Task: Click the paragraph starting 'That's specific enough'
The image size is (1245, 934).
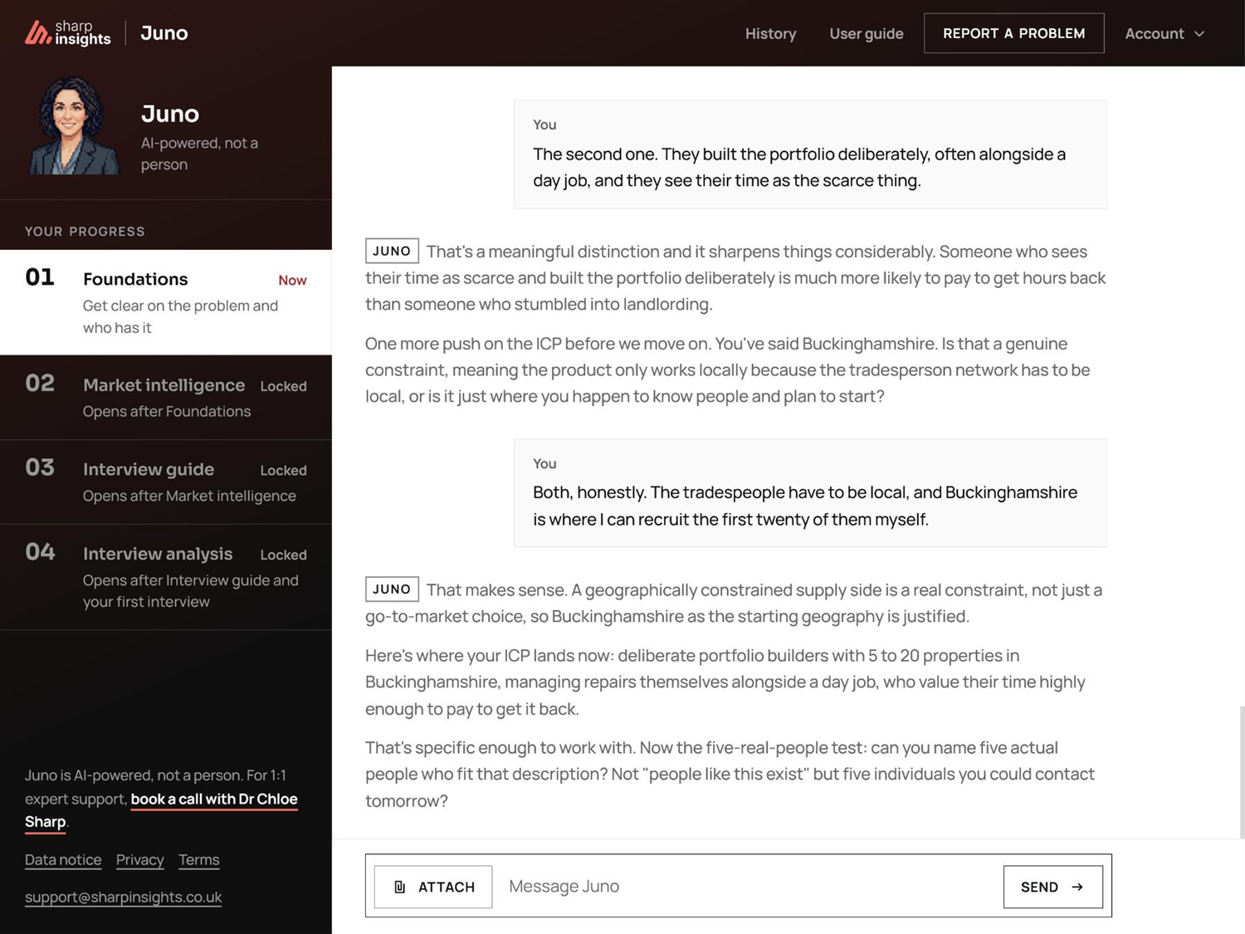Action: (x=730, y=775)
